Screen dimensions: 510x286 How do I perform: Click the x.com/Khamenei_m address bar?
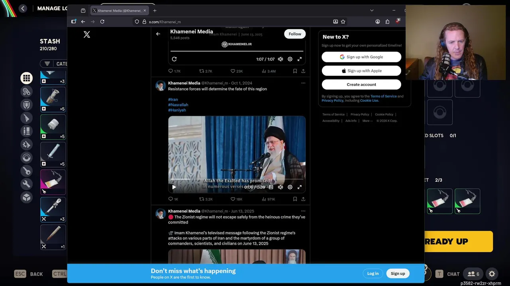point(239,22)
